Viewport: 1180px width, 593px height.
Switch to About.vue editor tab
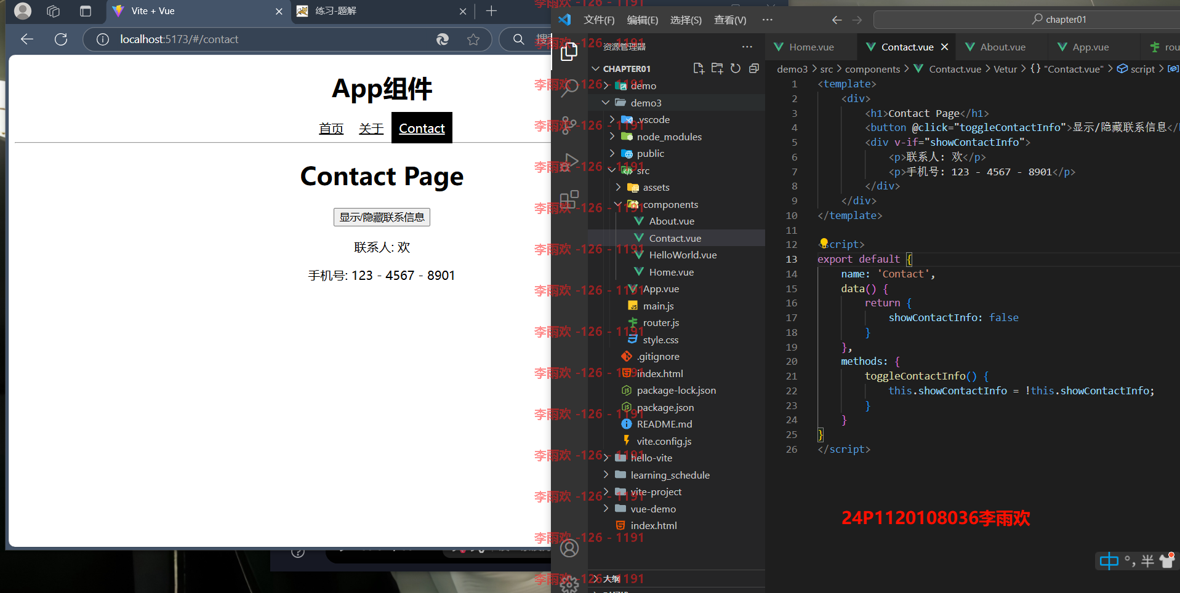[1002, 47]
